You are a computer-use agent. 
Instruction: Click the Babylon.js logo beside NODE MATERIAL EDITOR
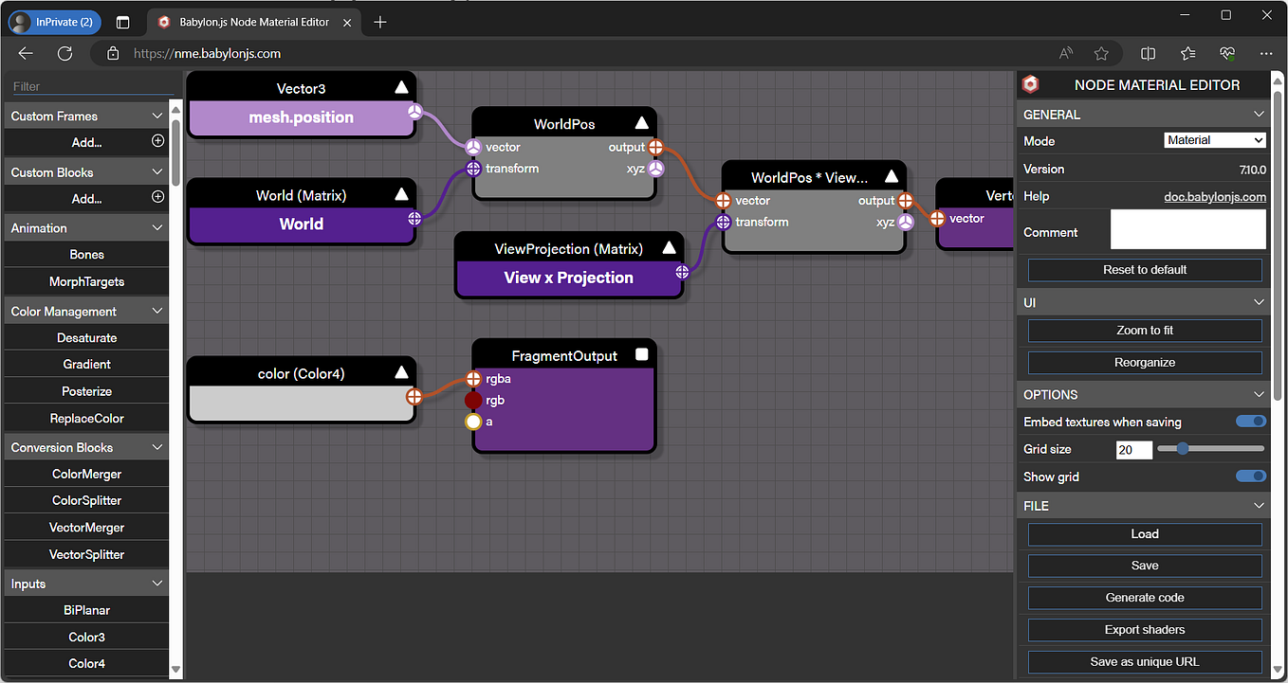tap(1030, 84)
